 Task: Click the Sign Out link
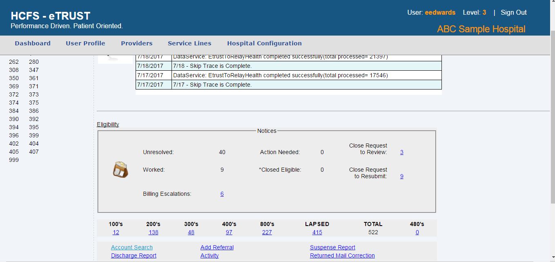pyautogui.click(x=513, y=13)
